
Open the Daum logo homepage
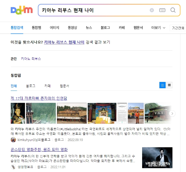(x=22, y=10)
